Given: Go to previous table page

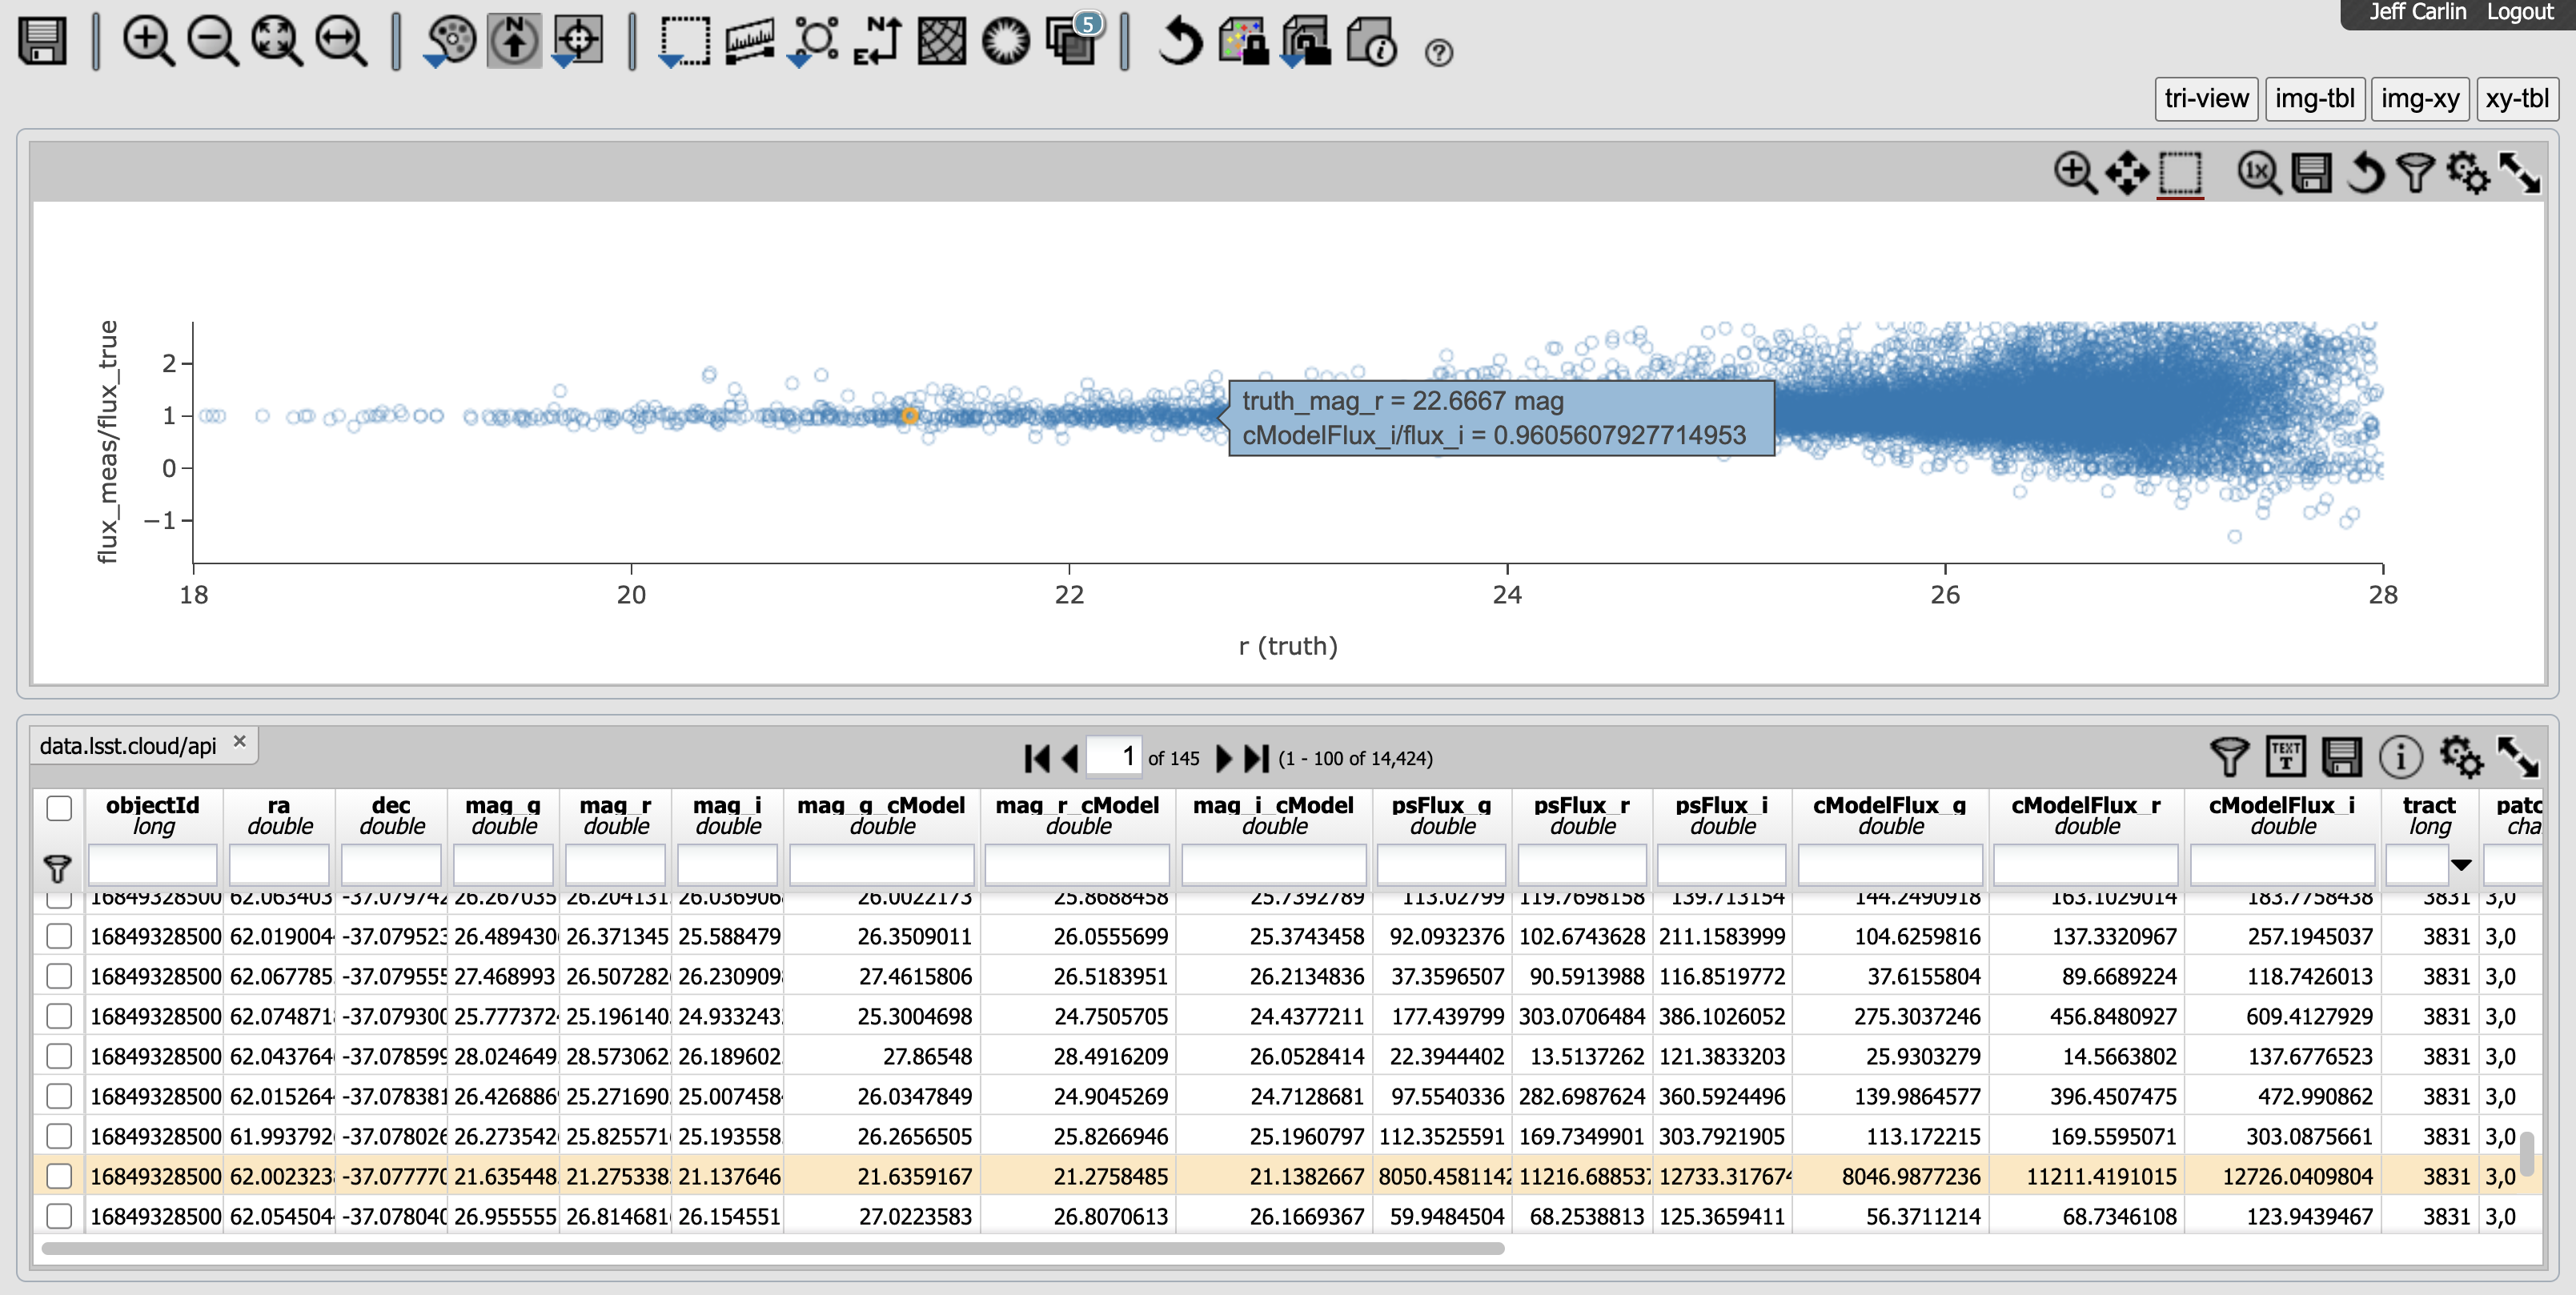Looking at the screenshot, I should [1070, 758].
